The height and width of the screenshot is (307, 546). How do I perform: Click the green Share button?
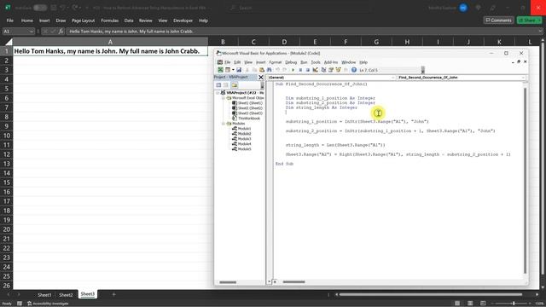529,20
